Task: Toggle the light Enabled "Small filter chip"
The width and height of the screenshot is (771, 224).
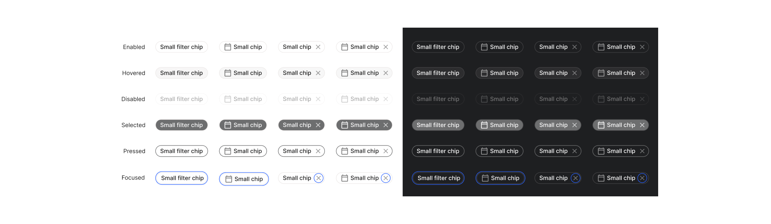Action: [x=182, y=47]
